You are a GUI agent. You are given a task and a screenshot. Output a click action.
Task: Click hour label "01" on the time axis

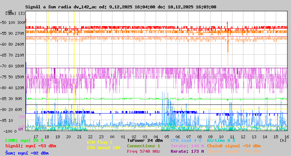[123, 137]
